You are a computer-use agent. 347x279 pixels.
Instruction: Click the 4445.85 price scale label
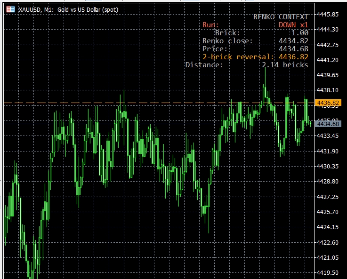[328, 15]
